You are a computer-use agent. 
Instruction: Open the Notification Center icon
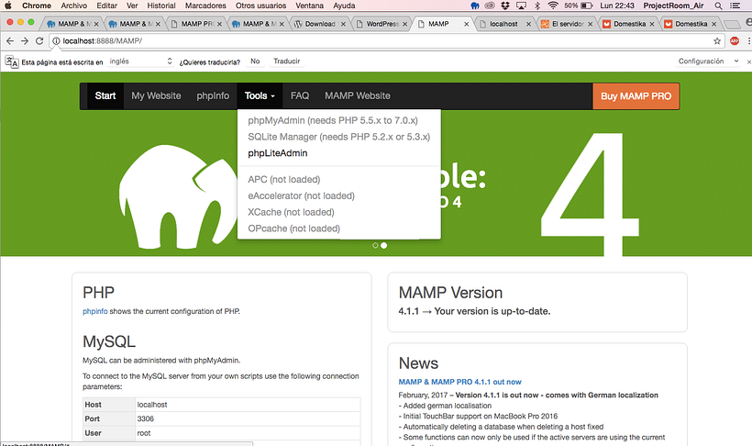(x=735, y=6)
